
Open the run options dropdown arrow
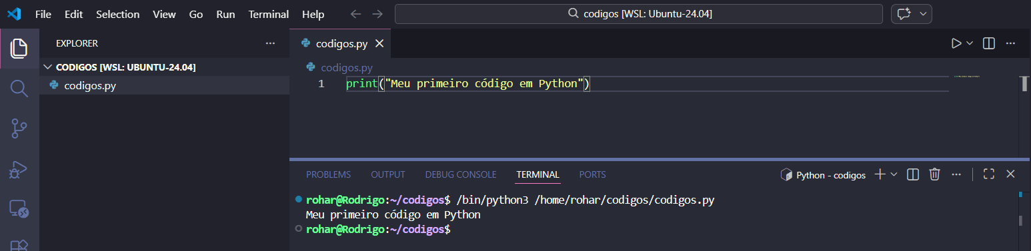pos(970,43)
